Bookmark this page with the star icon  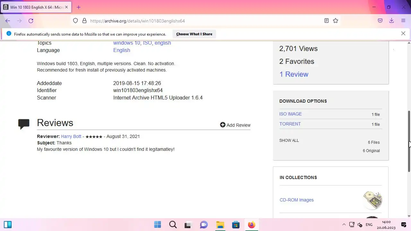click(336, 21)
